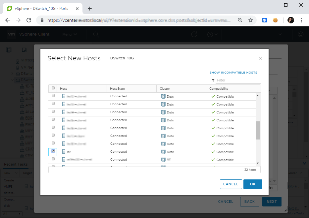
Task: Click Connected status in the hv row
Action: [x=119, y=152]
